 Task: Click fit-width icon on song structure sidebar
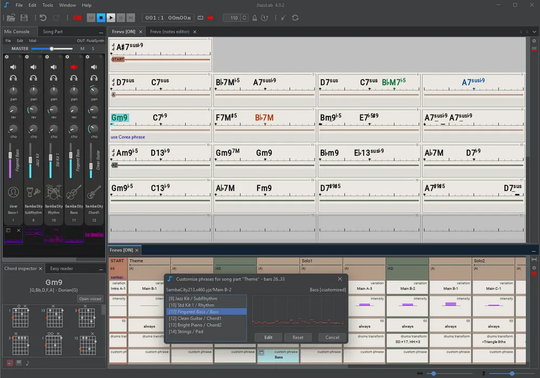[534, 259]
